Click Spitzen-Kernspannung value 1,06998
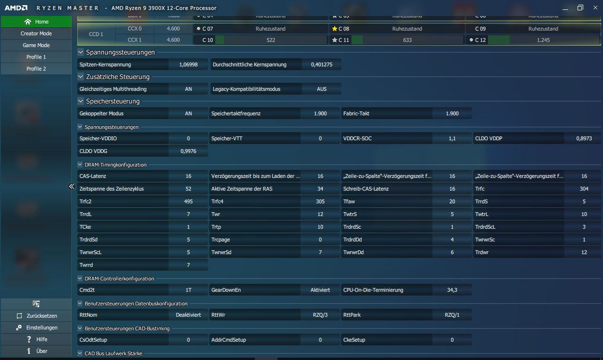The image size is (603, 360). [188, 64]
